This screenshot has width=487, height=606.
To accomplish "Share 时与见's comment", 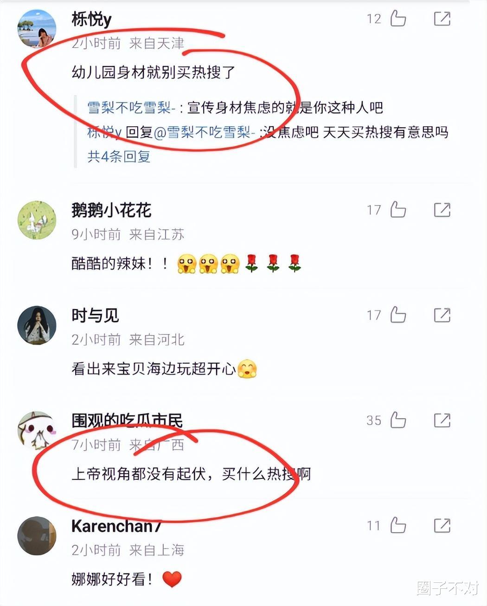I will [442, 315].
